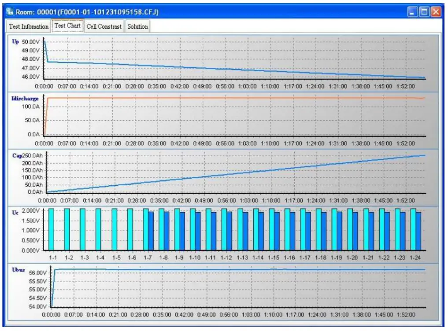Open the Cell Constrast tab

104,26
